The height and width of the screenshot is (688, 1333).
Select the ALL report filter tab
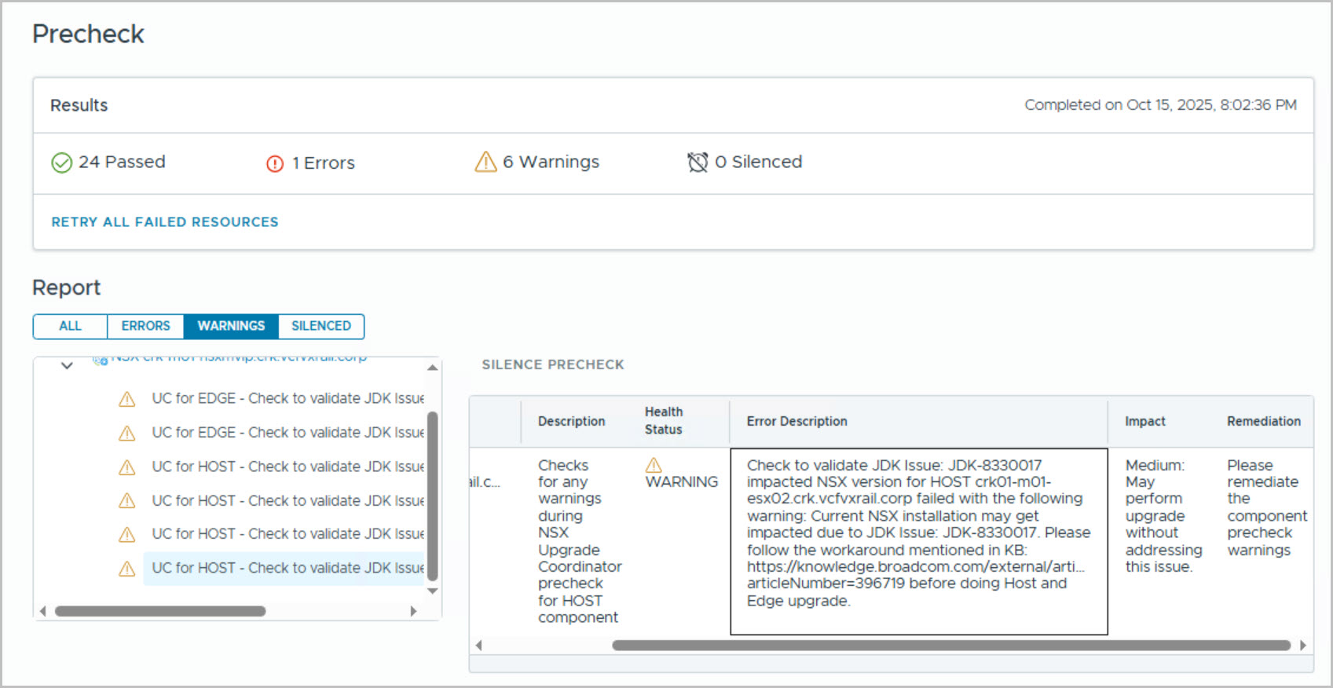70,326
